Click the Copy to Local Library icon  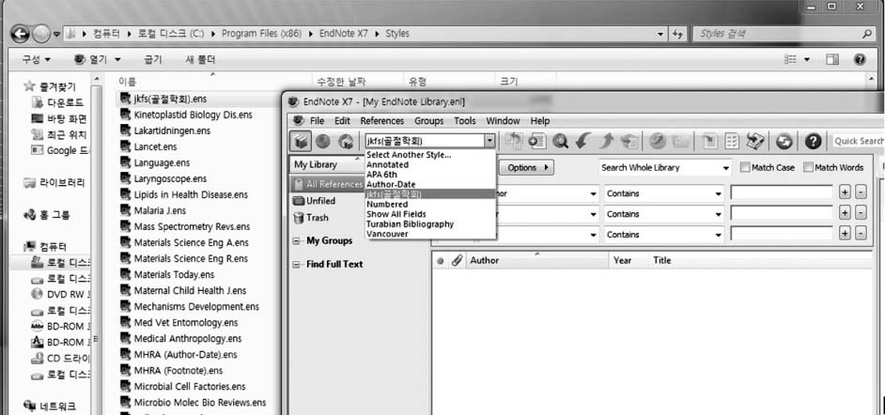tap(514, 141)
